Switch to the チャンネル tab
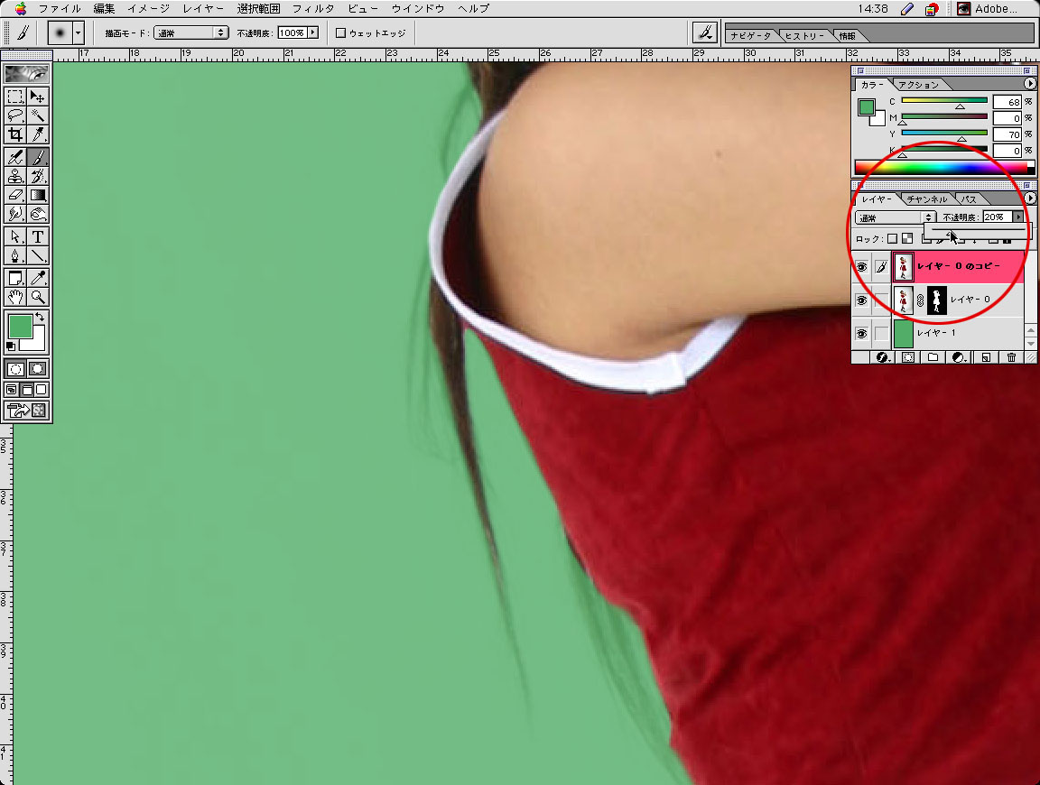Viewport: 1040px width, 785px height. coord(927,199)
